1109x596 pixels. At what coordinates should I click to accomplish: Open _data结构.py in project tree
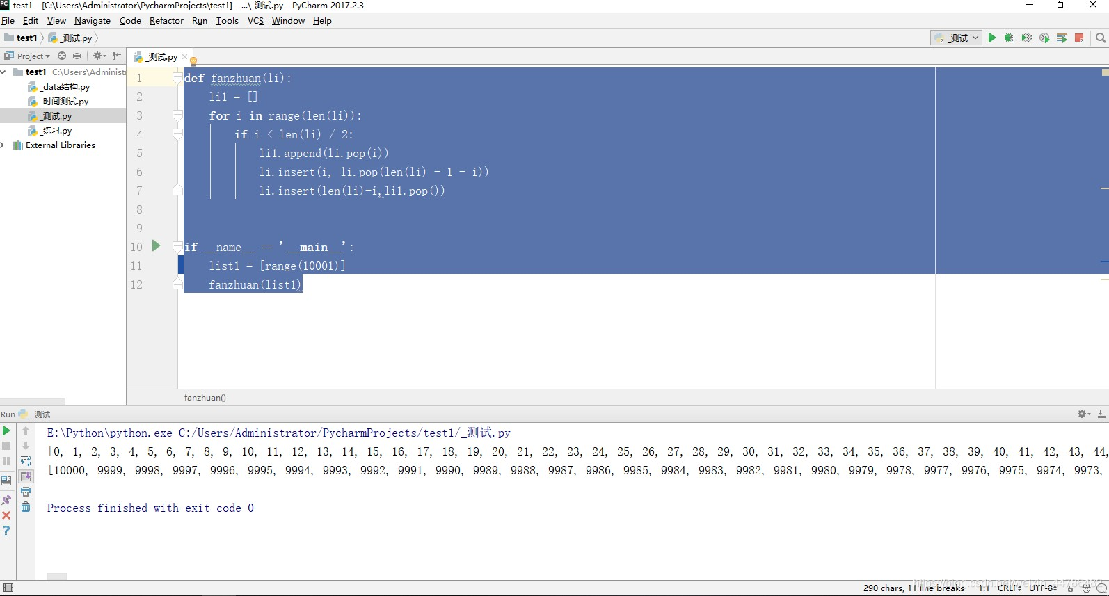(59, 87)
